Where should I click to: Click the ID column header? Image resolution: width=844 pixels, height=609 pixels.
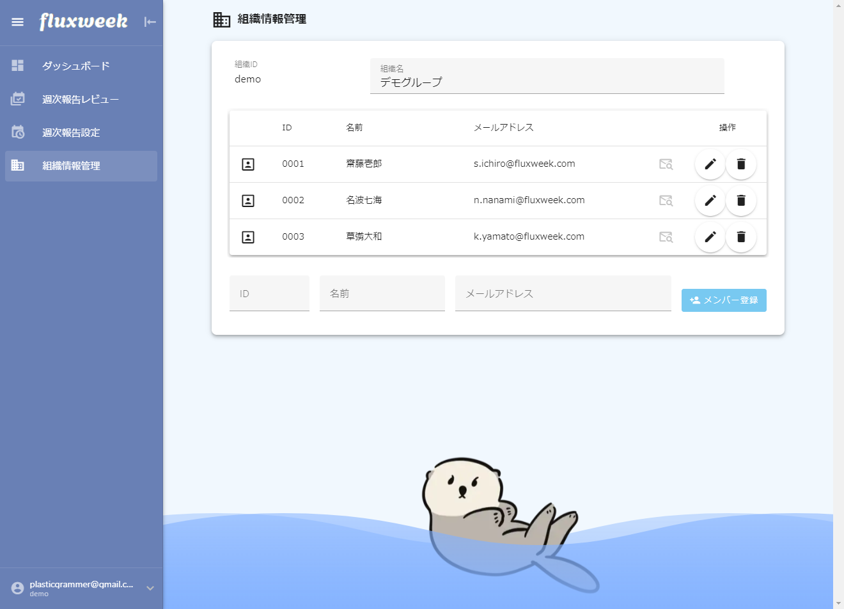[287, 128]
